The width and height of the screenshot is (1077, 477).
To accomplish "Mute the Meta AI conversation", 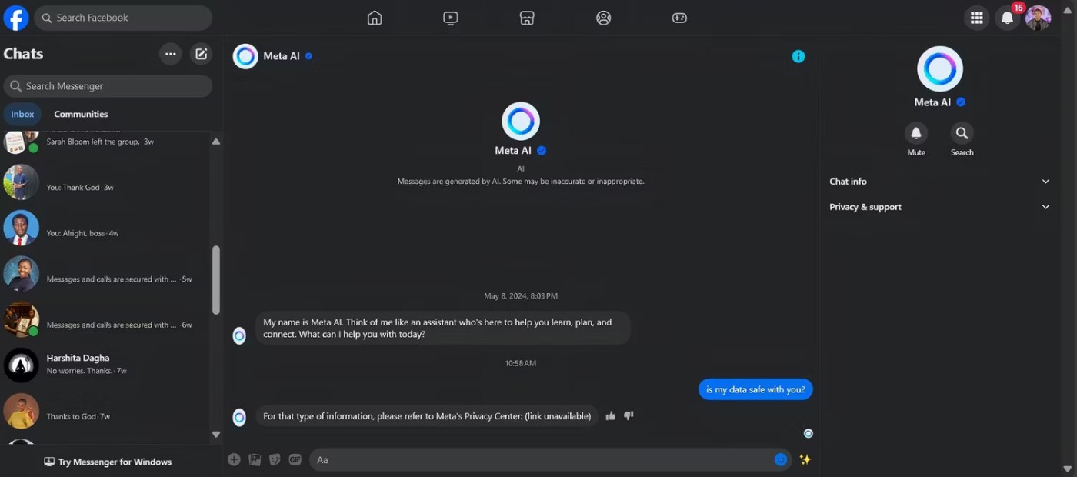I will (x=915, y=134).
